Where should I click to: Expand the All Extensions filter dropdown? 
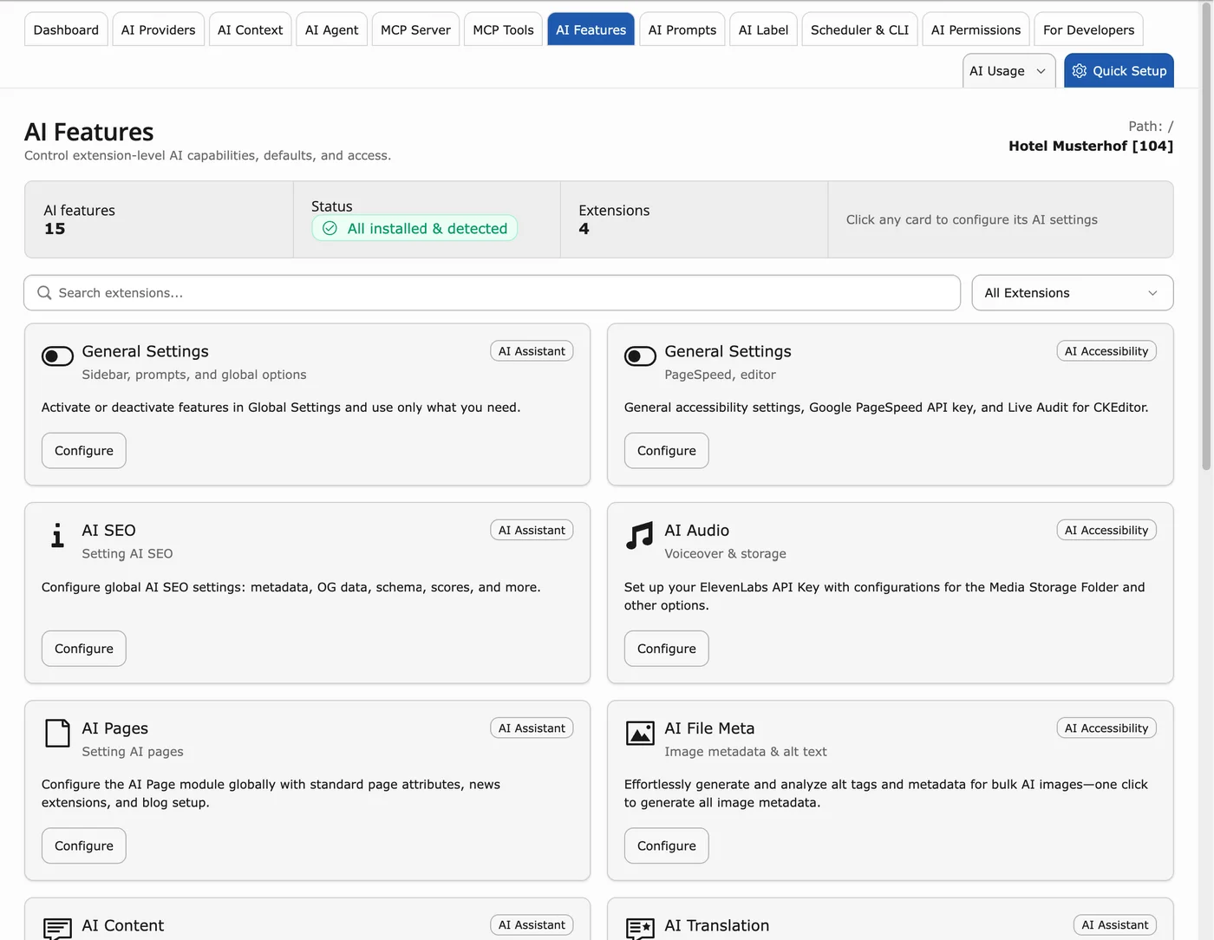pos(1072,293)
